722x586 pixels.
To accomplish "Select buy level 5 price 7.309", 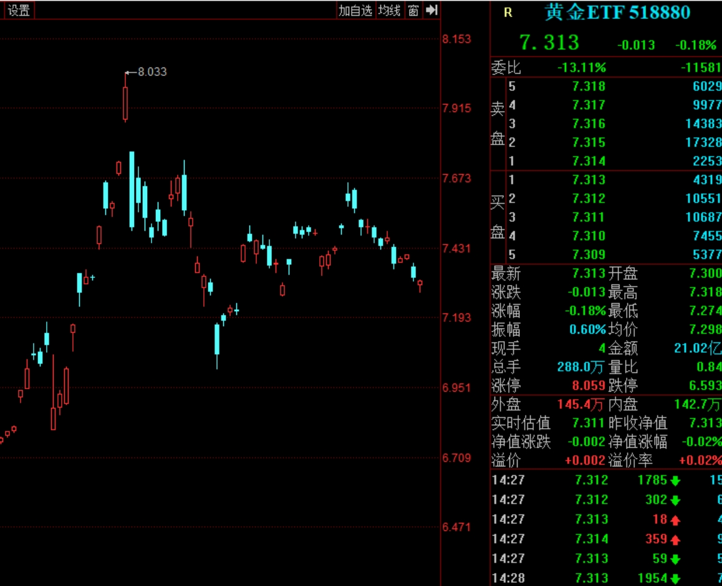I will [589, 254].
